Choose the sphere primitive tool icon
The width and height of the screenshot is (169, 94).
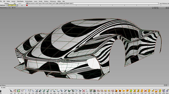tap(55, 91)
